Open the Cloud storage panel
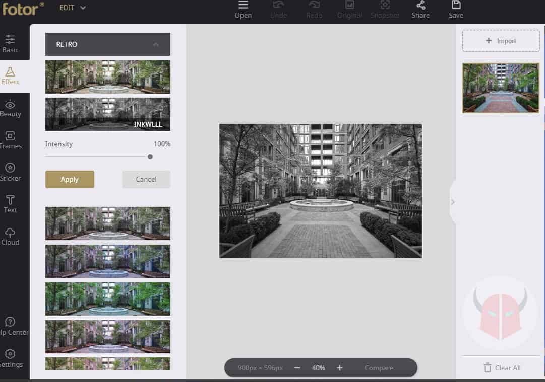 (x=10, y=236)
